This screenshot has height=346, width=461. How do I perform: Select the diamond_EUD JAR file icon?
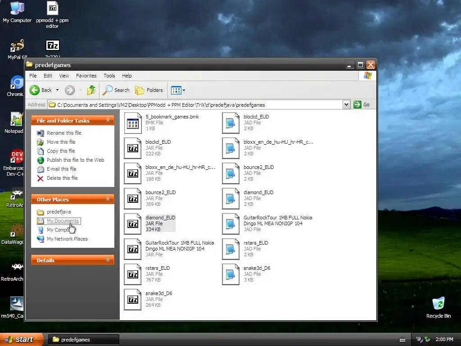(133, 224)
